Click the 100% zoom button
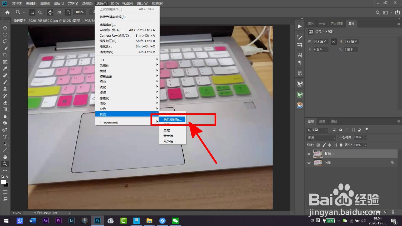Image resolution: width=402 pixels, height=226 pixels. point(79,12)
